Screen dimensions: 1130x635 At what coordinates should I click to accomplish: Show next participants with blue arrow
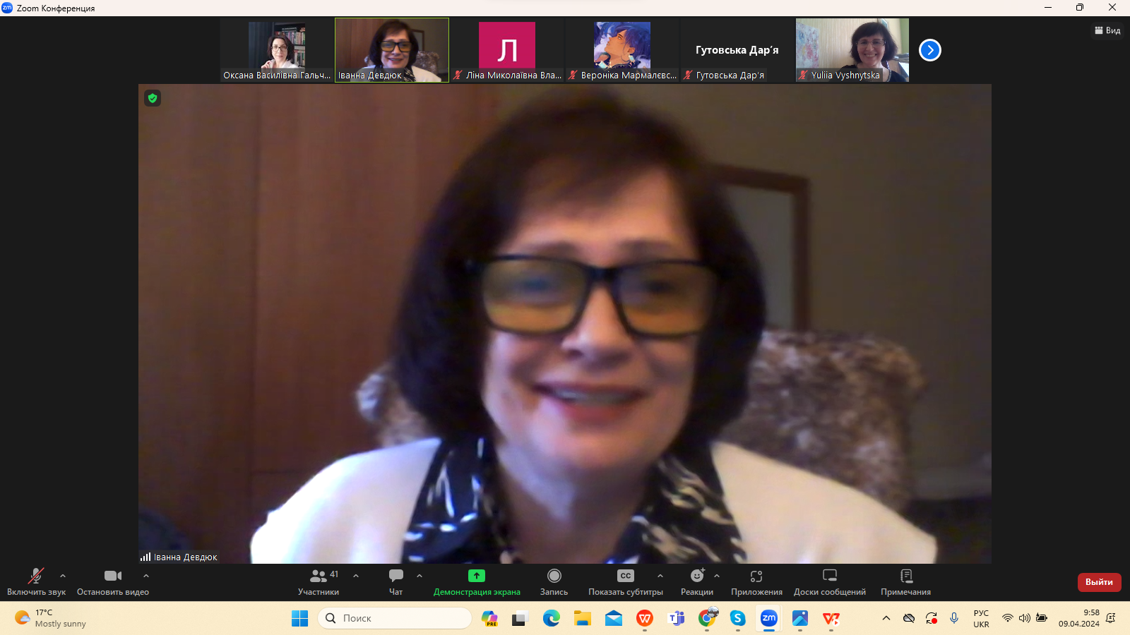pyautogui.click(x=930, y=50)
